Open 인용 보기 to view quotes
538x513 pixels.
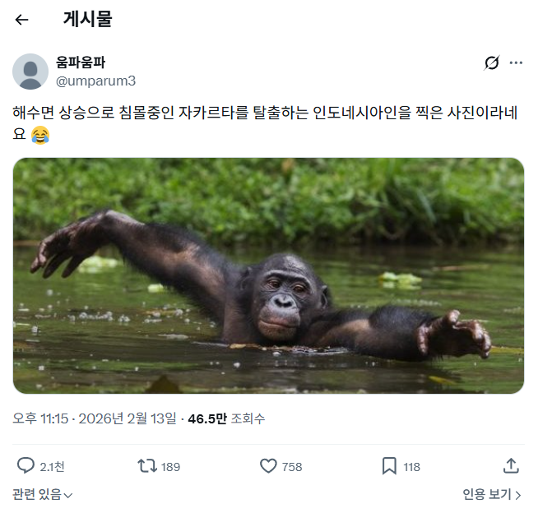492,494
